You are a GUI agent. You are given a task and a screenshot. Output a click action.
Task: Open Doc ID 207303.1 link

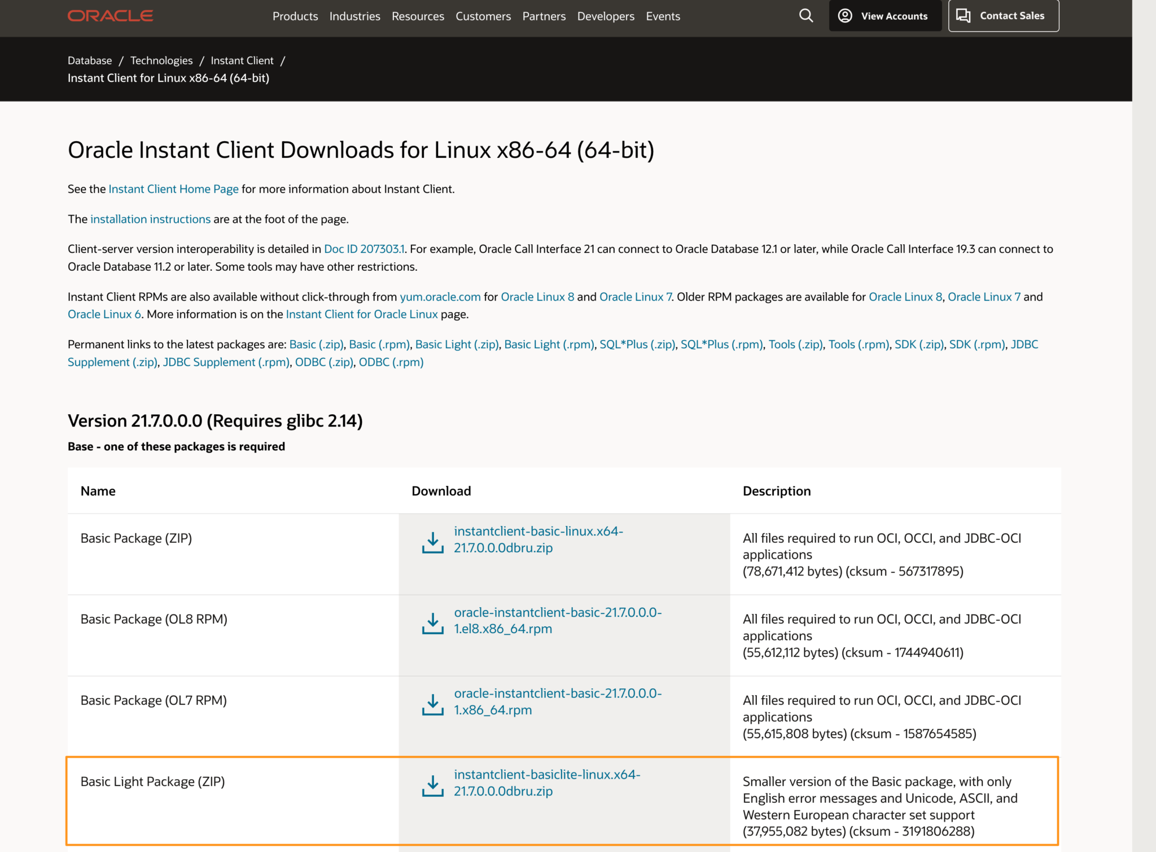click(364, 249)
